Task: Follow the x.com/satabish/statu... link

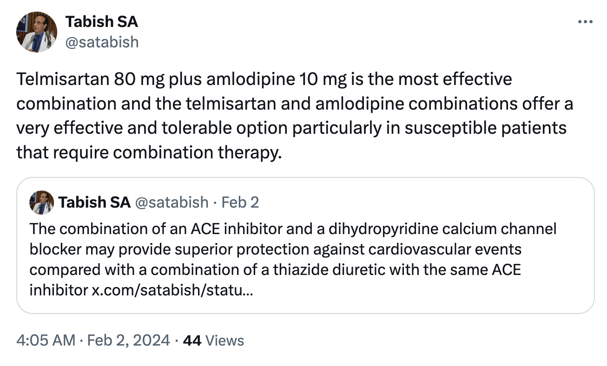Action: click(x=172, y=291)
